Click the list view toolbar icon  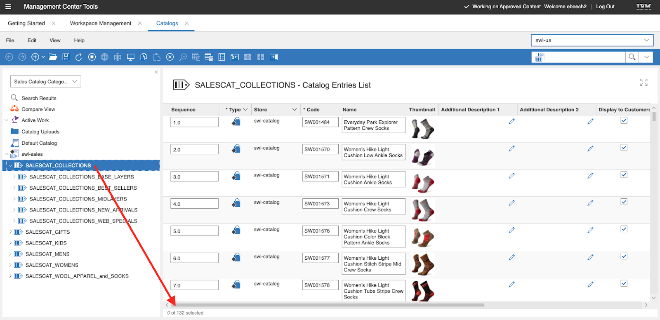click(x=222, y=57)
